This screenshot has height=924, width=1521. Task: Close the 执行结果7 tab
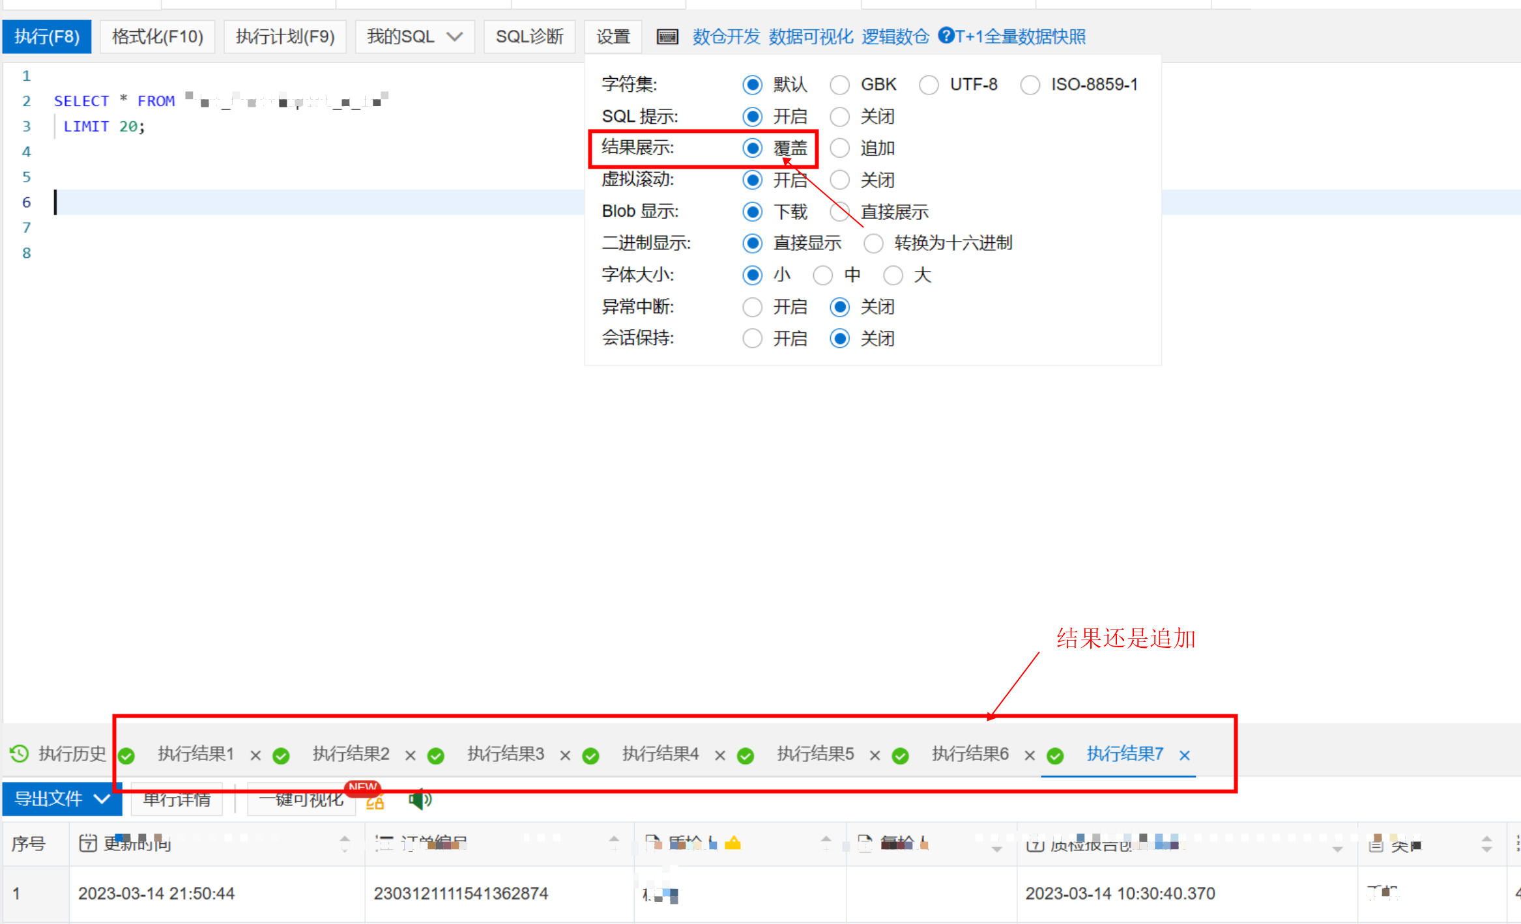[x=1185, y=755]
